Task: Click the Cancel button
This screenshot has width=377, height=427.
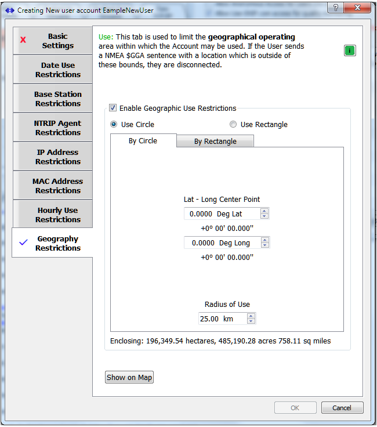Action: pos(342,408)
